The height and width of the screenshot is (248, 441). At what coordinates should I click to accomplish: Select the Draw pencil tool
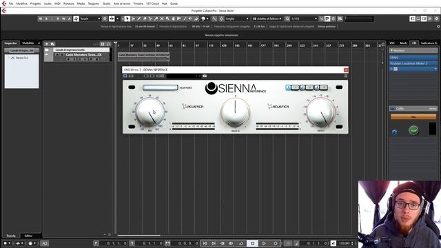coord(139,19)
